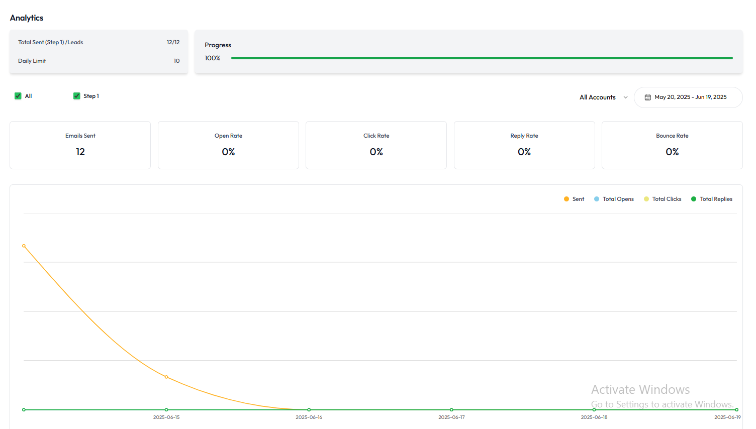This screenshot has width=756, height=429.
Task: Click the yellow Total Clicks legend dot
Action: point(646,199)
